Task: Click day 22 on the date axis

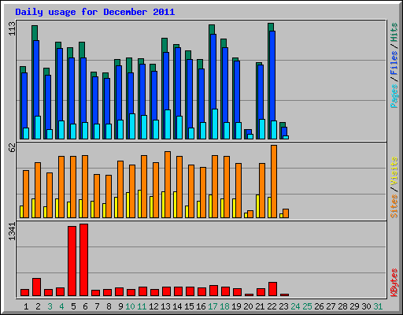Action: (x=272, y=306)
